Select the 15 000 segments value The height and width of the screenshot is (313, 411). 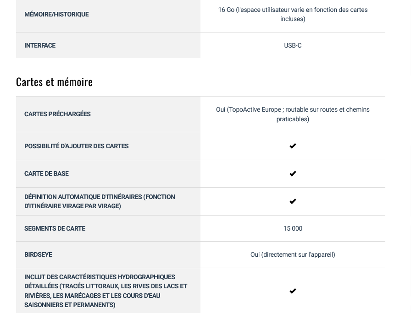293,228
